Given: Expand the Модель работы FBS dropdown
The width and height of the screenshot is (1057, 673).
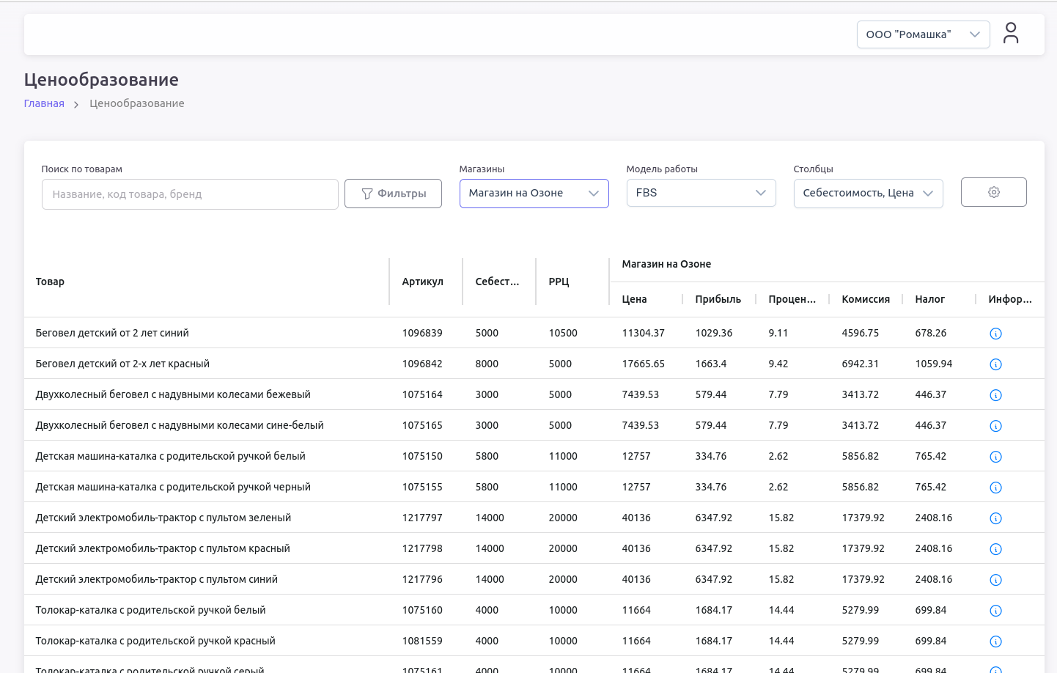Looking at the screenshot, I should [x=701, y=194].
